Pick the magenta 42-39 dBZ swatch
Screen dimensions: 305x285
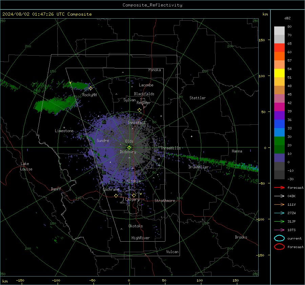[x=279, y=107]
